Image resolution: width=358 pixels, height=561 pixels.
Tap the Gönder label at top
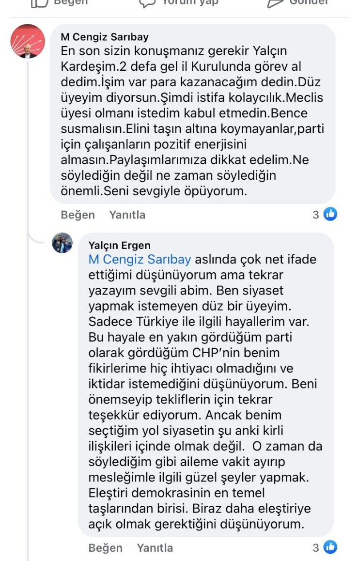[x=309, y=3]
